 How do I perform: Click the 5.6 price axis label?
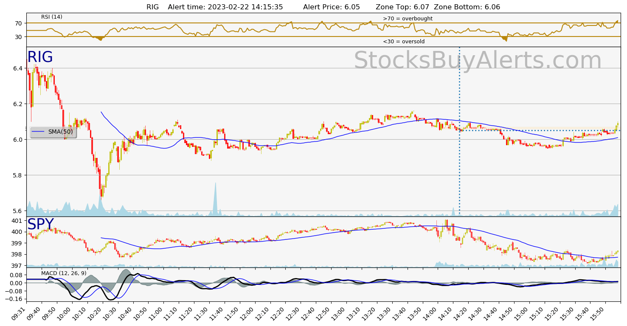(18, 211)
